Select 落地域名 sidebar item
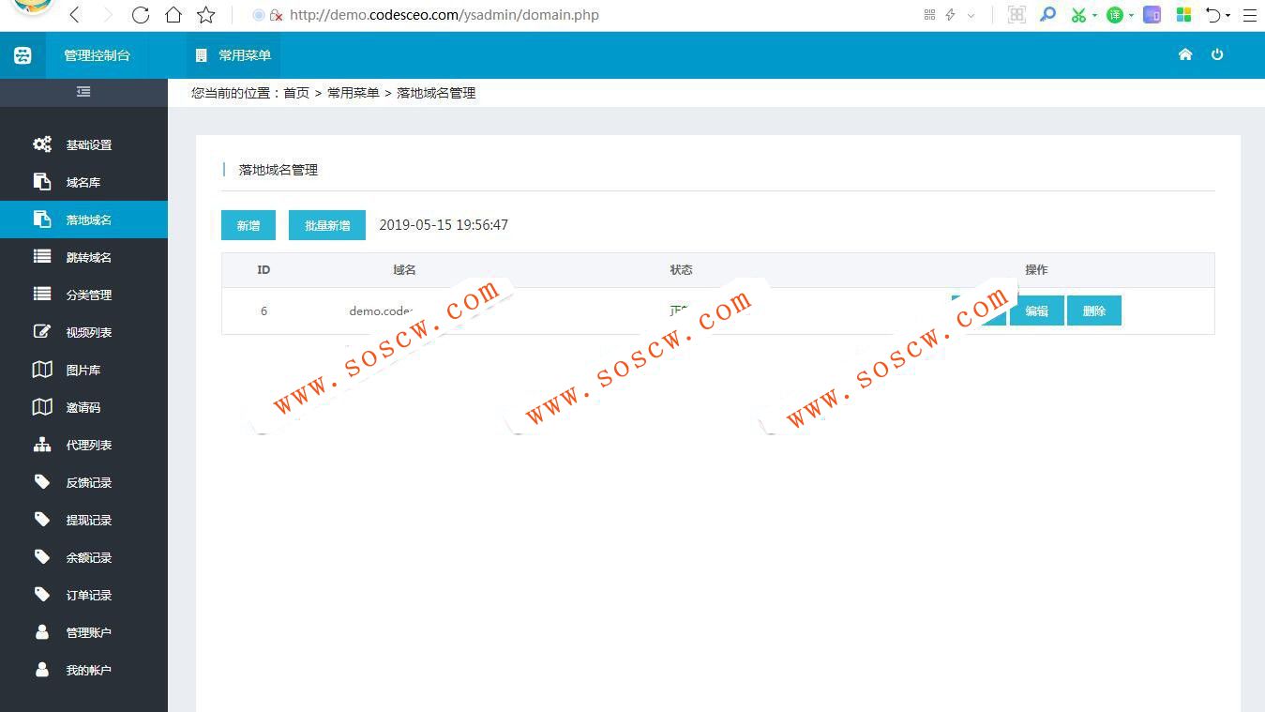Image resolution: width=1265 pixels, height=712 pixels. 83,220
